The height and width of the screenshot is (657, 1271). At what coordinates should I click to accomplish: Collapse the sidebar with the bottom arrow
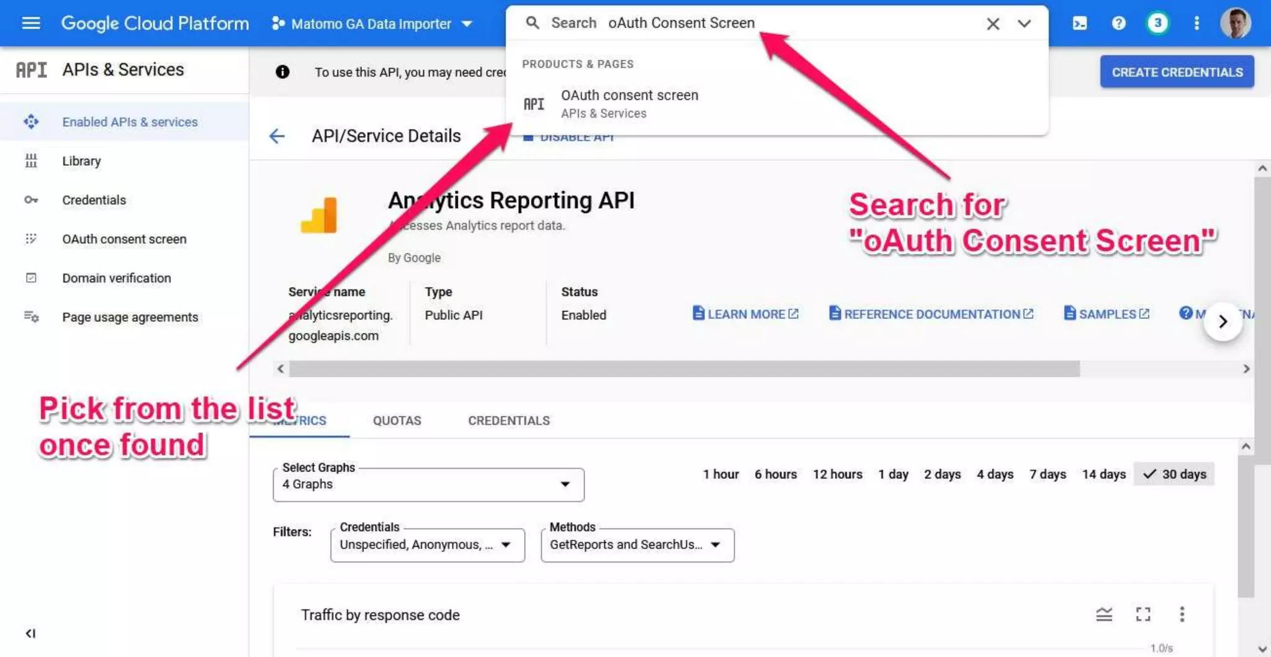[30, 633]
